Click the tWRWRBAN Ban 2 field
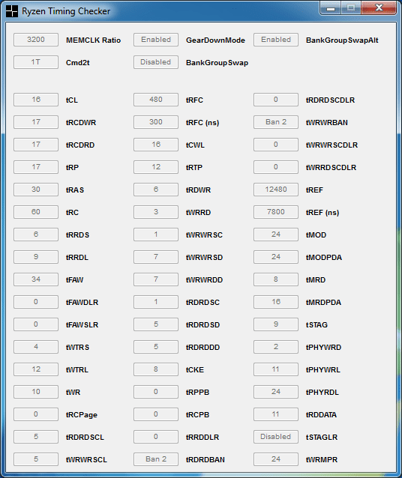 pyautogui.click(x=276, y=122)
